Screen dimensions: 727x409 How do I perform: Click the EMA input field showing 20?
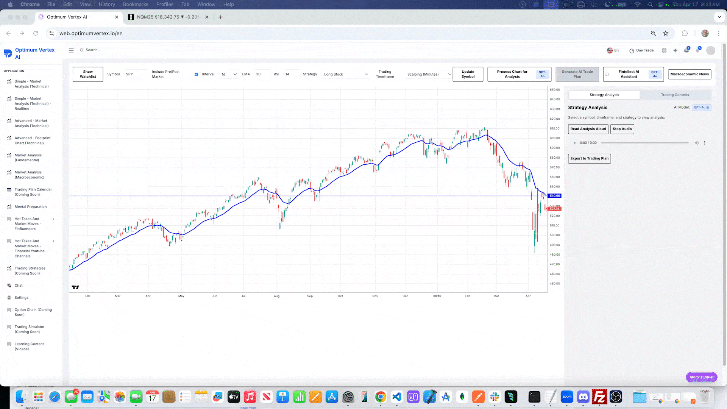pyautogui.click(x=262, y=74)
